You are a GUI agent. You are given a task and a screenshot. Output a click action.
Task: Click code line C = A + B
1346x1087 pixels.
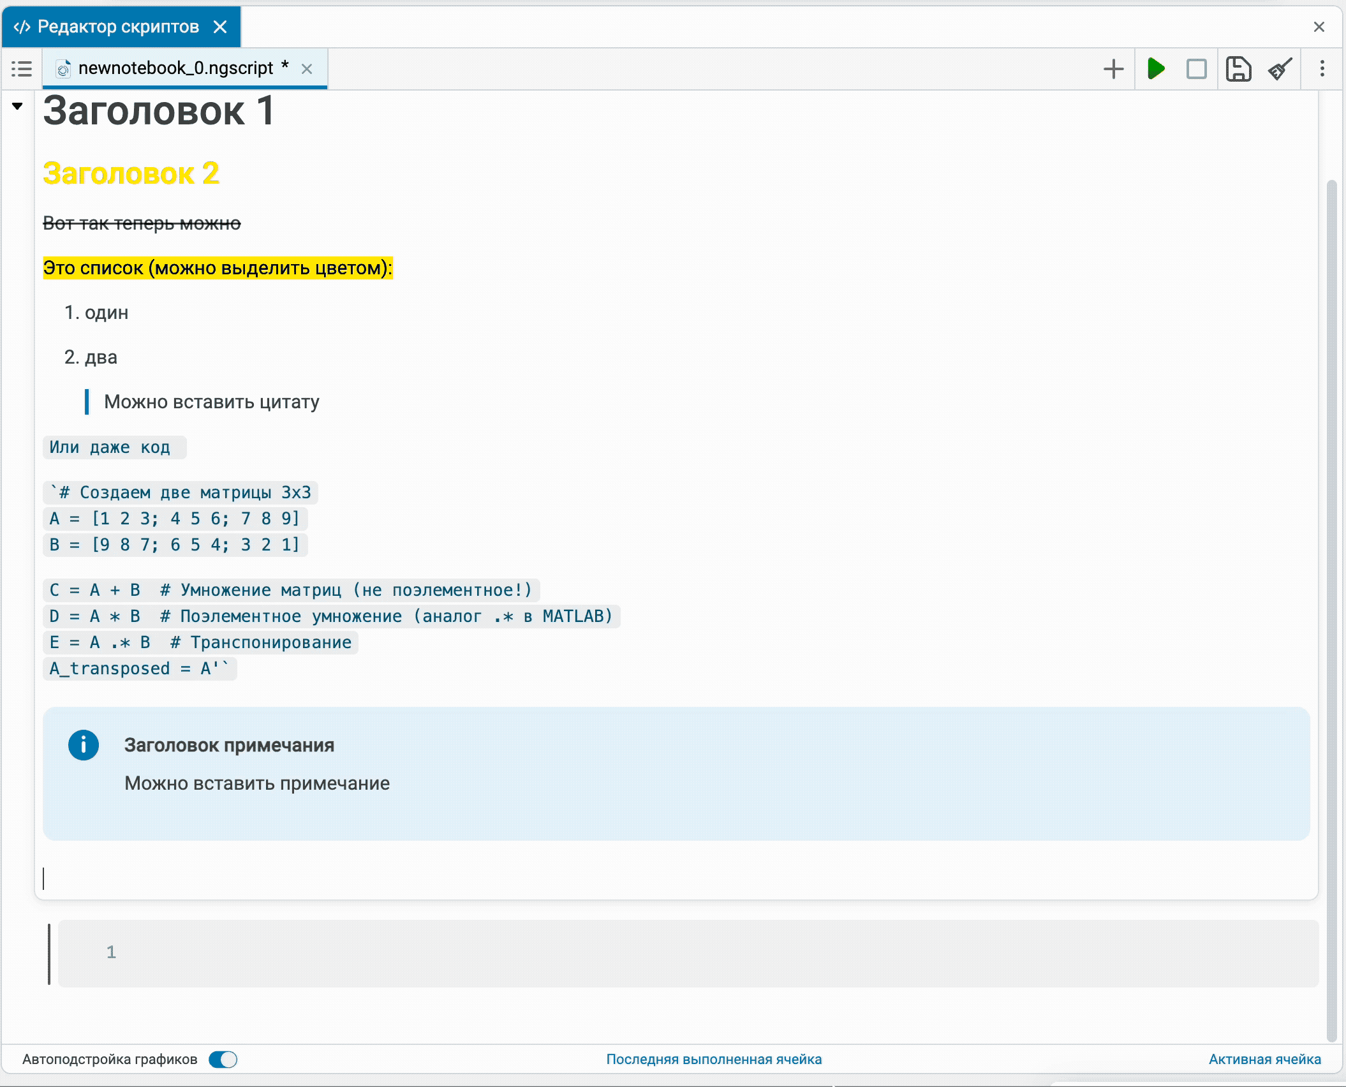291,590
